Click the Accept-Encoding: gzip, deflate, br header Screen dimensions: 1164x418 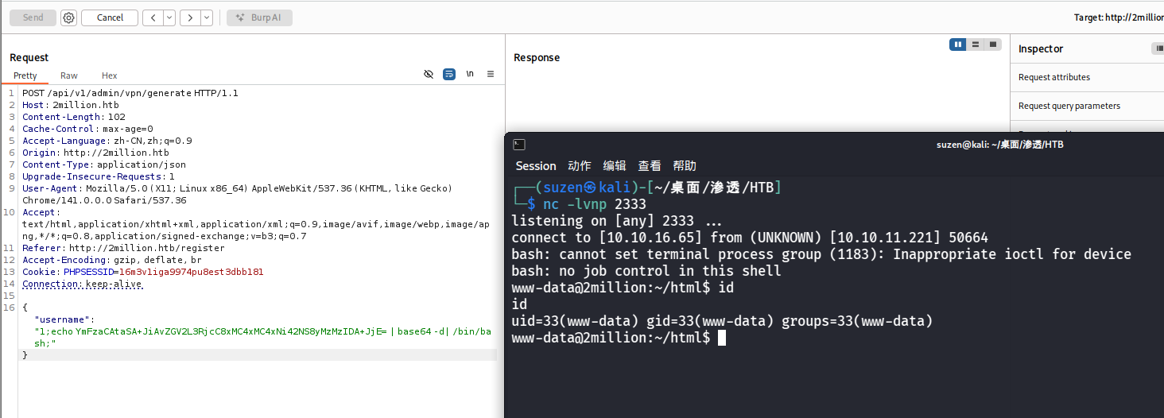point(112,260)
